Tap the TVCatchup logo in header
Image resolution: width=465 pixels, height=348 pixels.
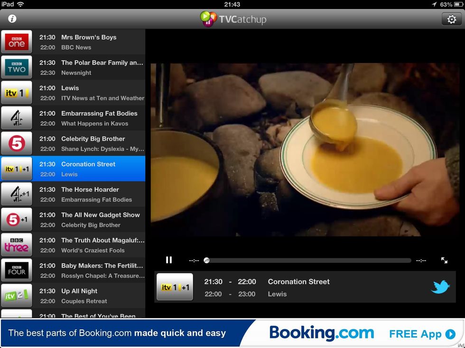click(x=233, y=19)
